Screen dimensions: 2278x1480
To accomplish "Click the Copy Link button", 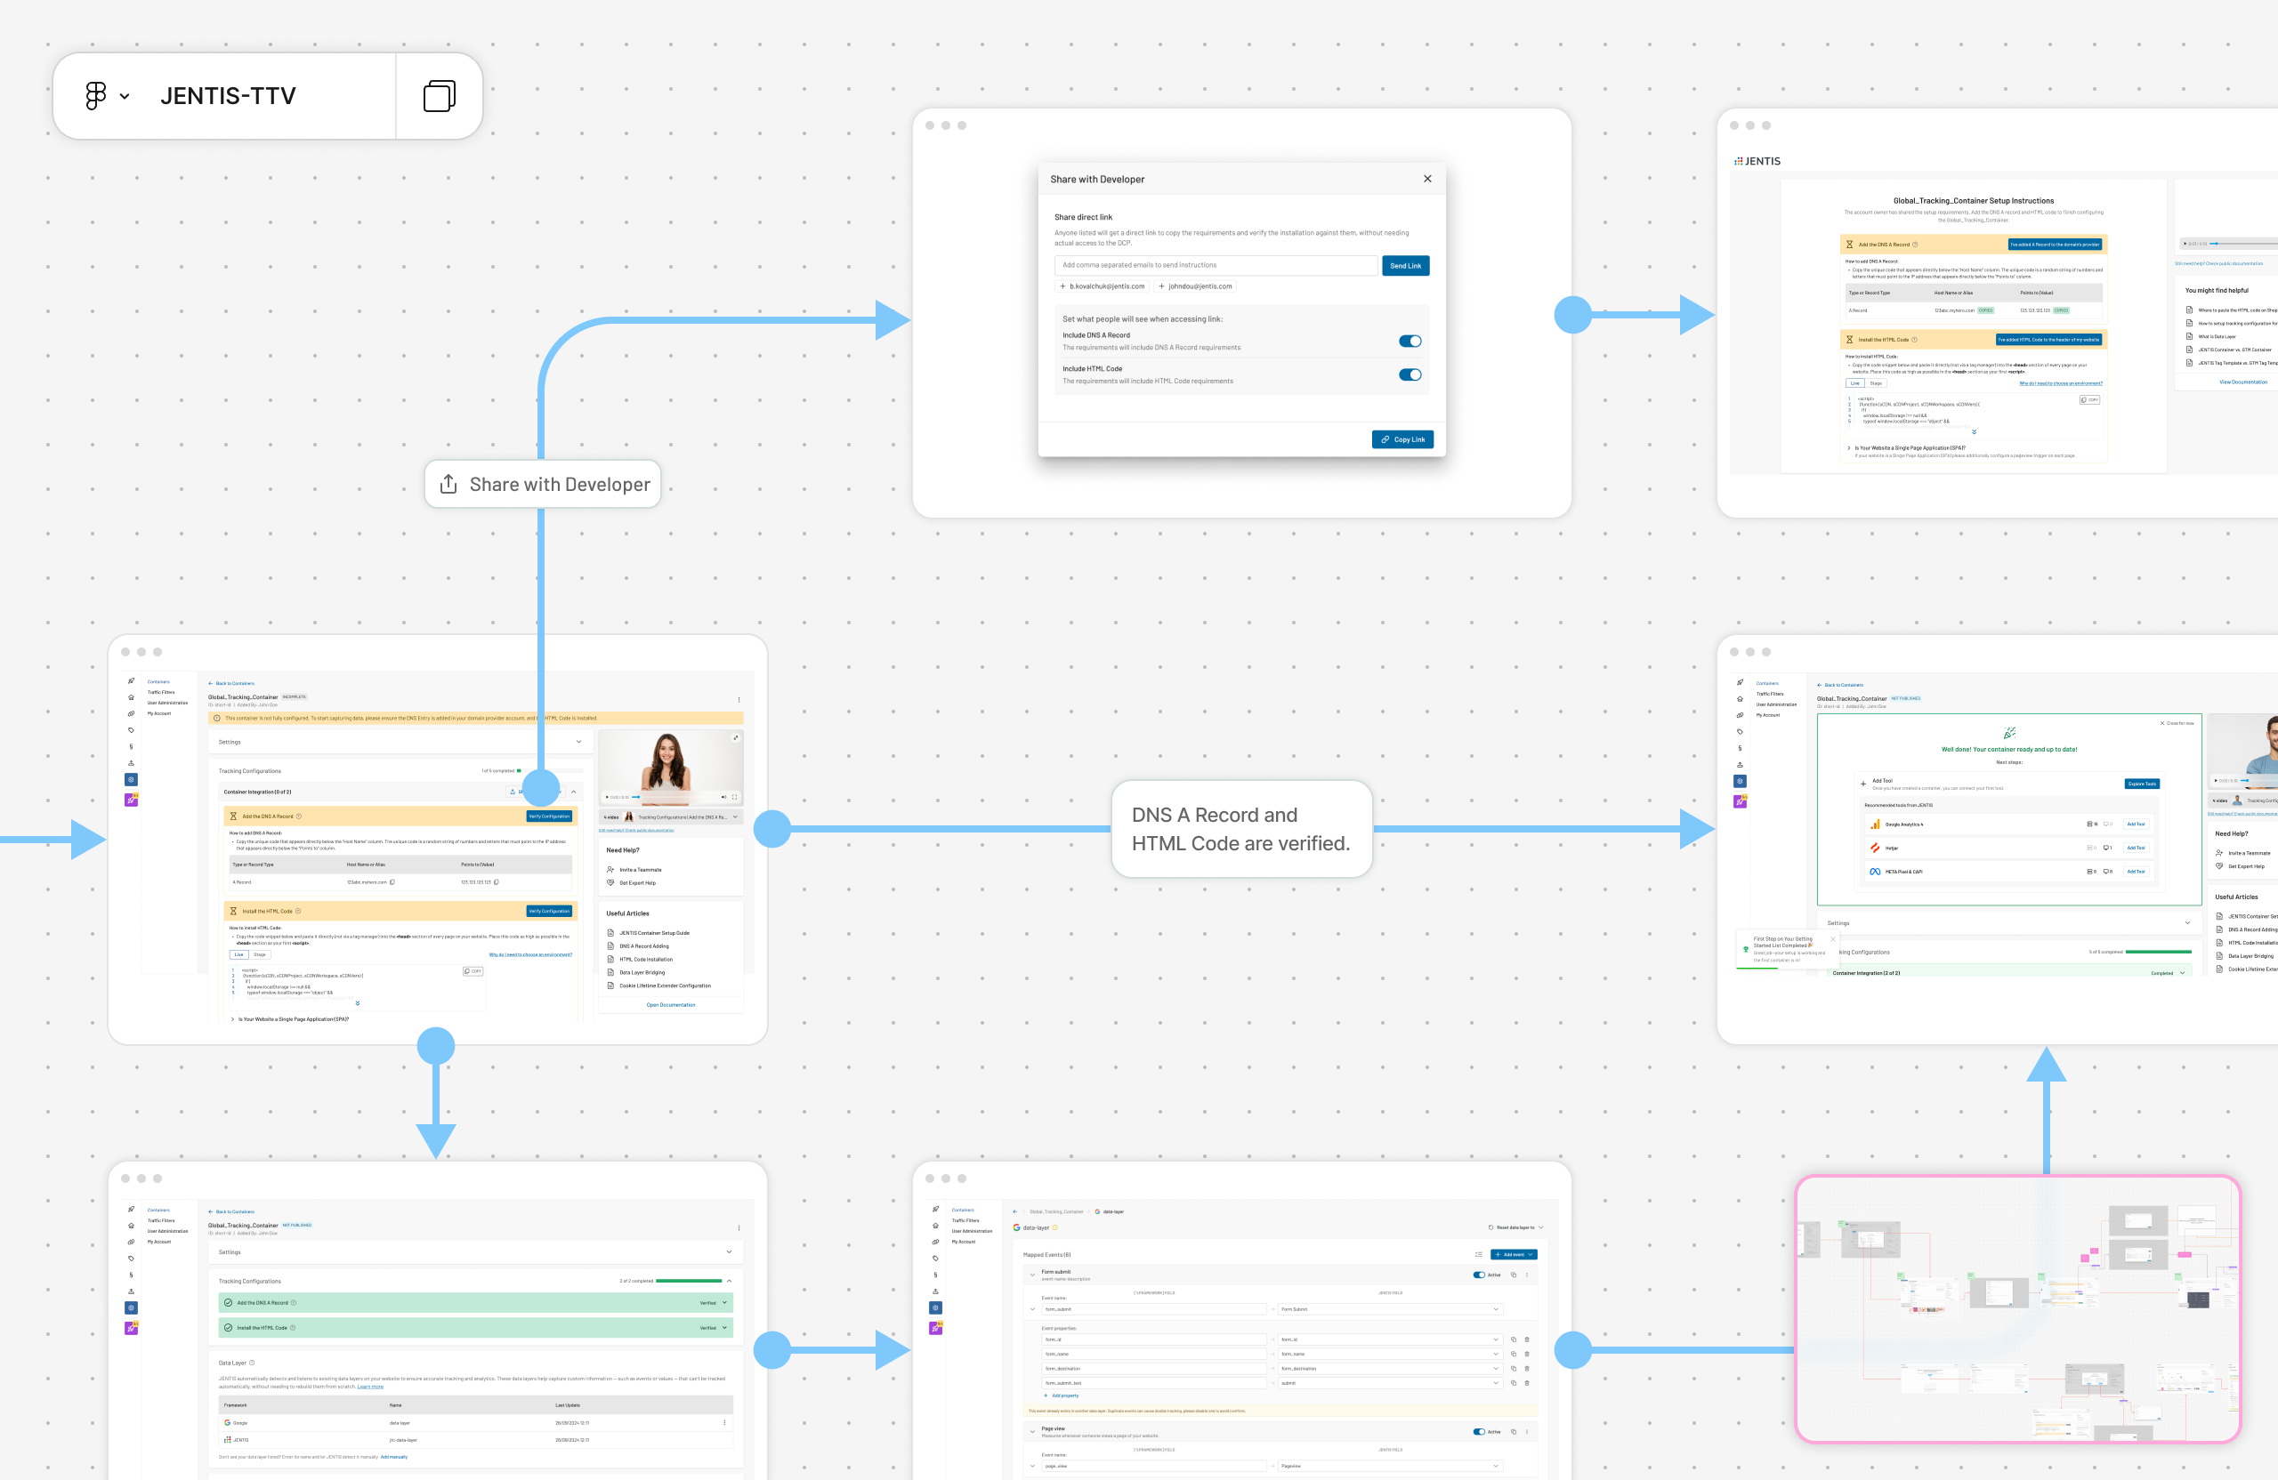I will 1402,439.
